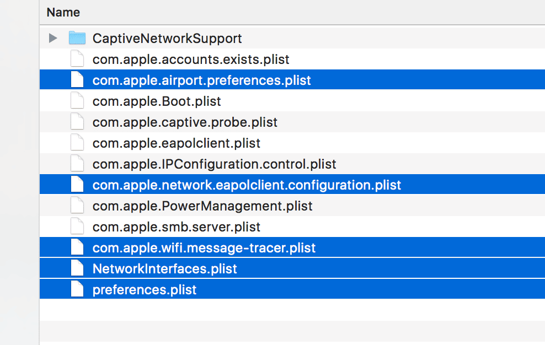Click the file icon for com.apple.captive.probe.plist
This screenshot has height=345, width=545.
[x=77, y=122]
